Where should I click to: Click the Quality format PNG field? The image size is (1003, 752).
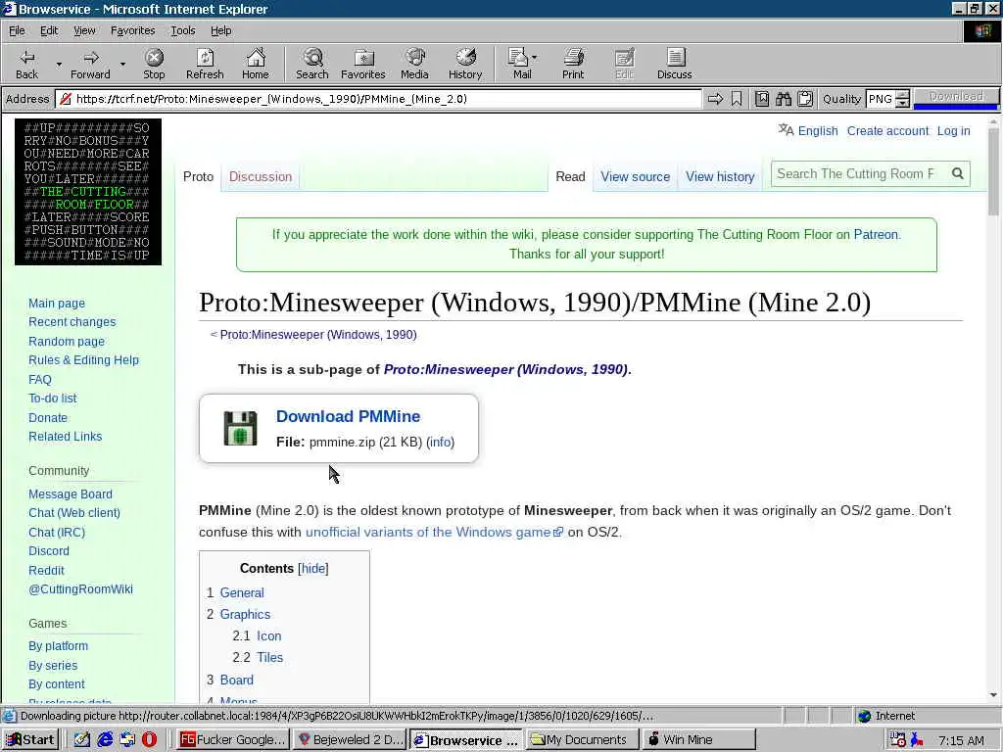tap(881, 99)
